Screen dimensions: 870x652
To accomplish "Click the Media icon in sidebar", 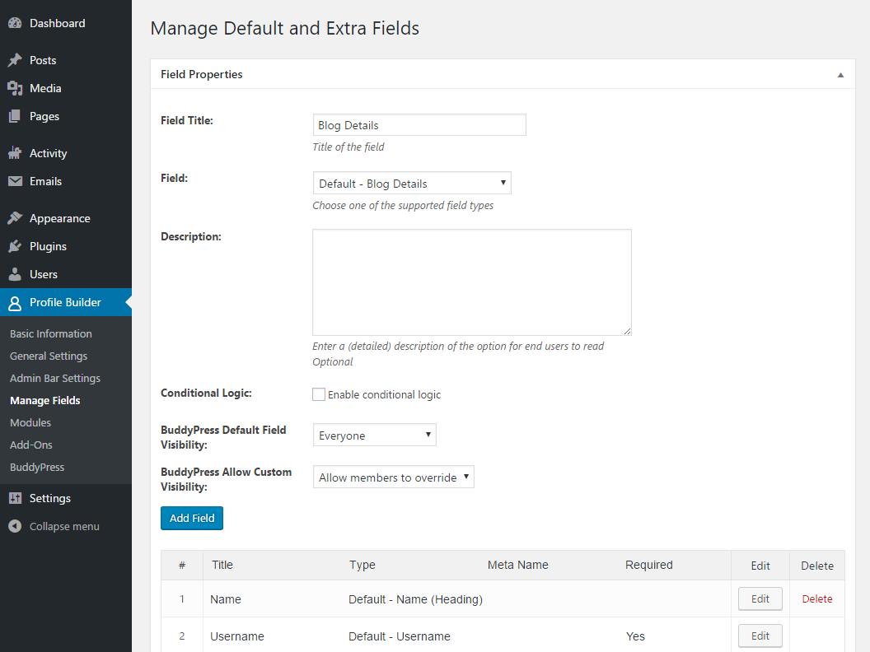I will [x=15, y=88].
